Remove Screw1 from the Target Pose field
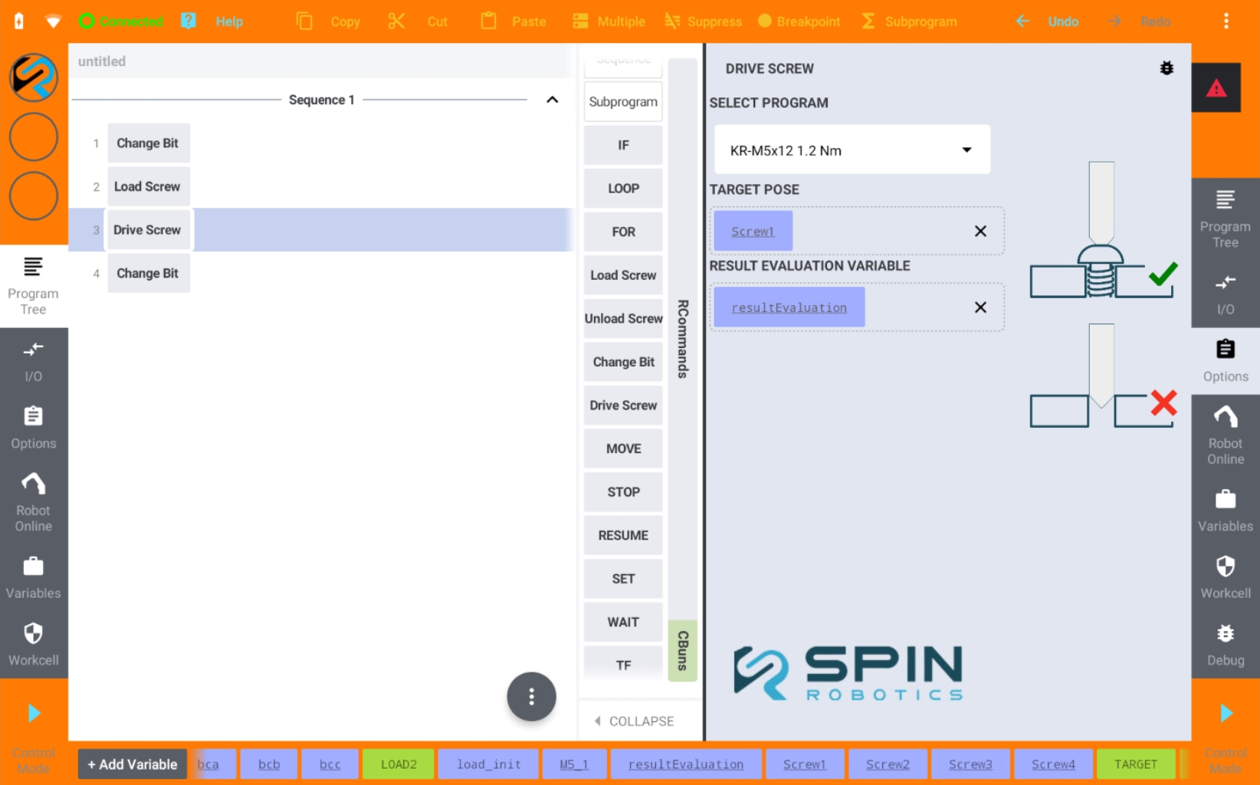This screenshot has width=1260, height=785. tap(980, 232)
